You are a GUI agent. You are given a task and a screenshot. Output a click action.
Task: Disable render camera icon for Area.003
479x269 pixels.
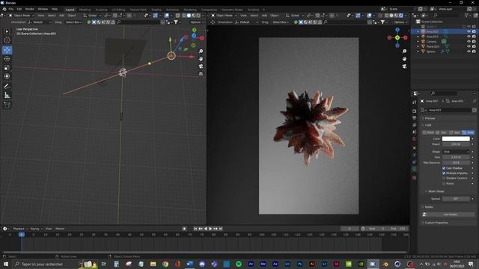pos(474,37)
